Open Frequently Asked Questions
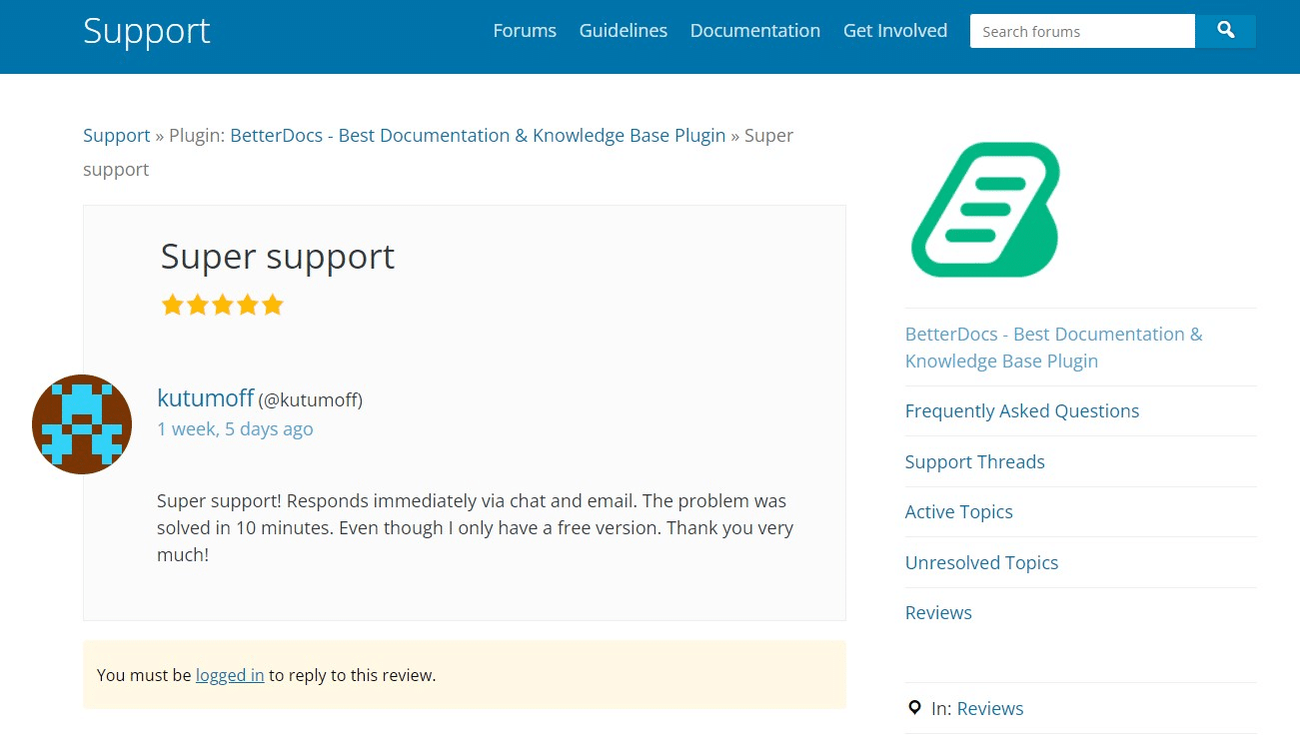 (x=1021, y=410)
